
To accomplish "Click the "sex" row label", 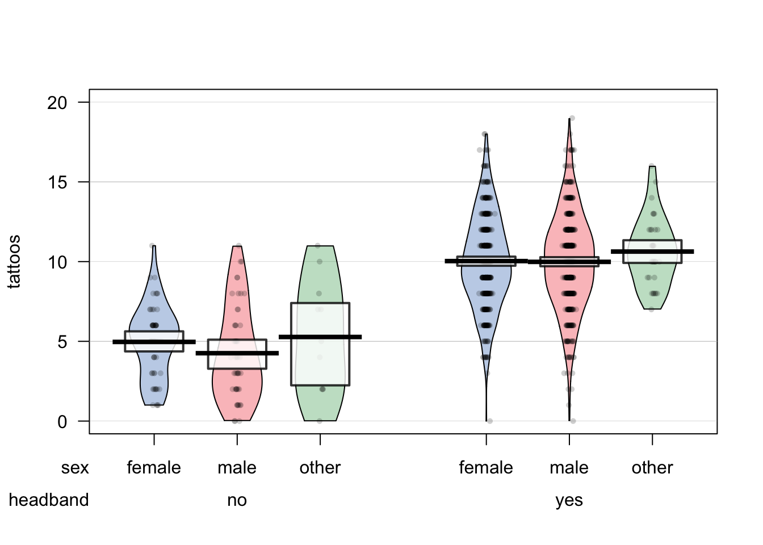I will tap(75, 468).
